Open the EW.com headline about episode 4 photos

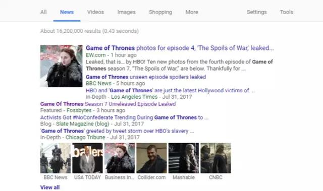point(180,48)
